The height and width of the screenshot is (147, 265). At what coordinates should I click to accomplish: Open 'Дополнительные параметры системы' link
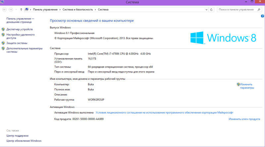click(x=24, y=50)
